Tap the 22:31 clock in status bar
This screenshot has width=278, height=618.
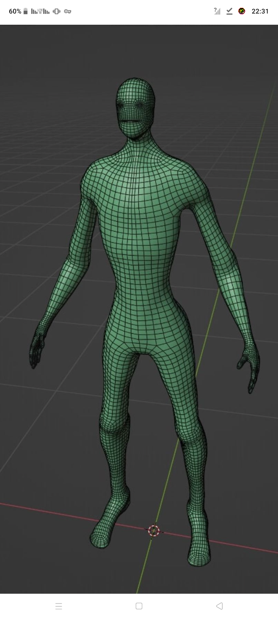click(260, 12)
